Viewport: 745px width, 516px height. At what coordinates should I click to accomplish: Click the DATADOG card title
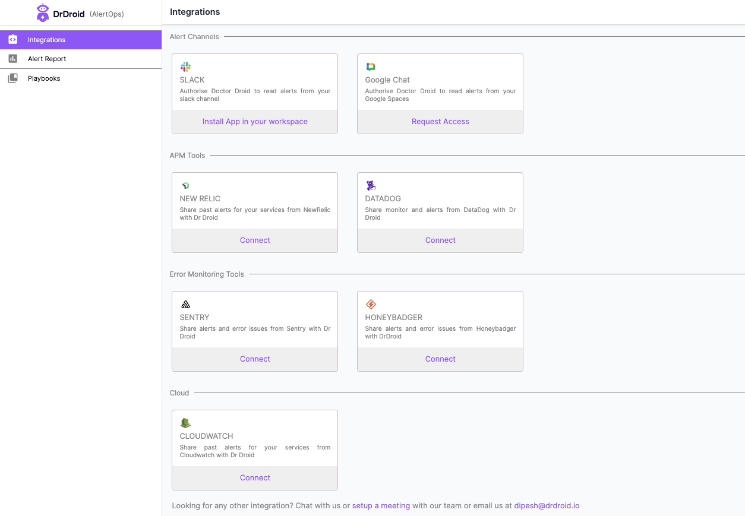[384, 199]
